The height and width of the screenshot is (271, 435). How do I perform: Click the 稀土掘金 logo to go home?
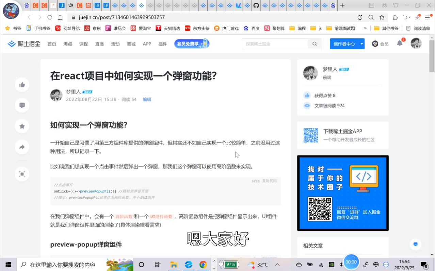[x=23, y=43]
